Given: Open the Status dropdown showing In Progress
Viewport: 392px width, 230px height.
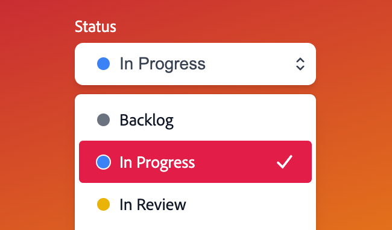Looking at the screenshot, I should (x=195, y=64).
